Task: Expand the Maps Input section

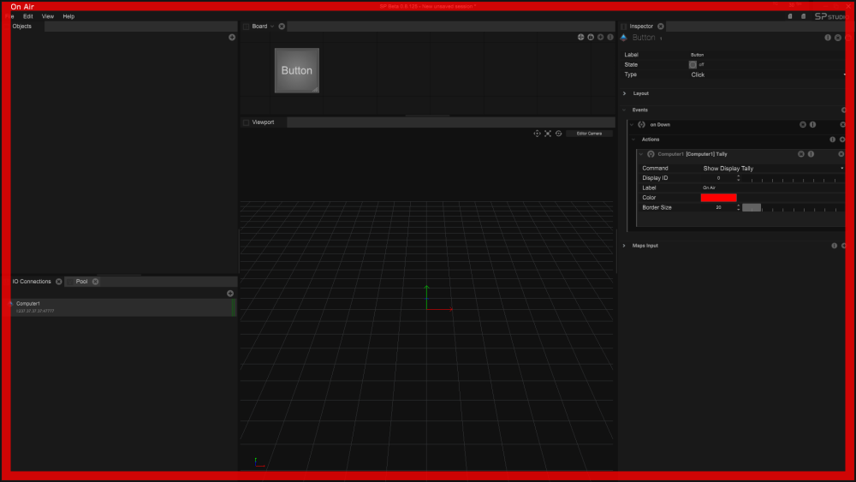Action: coord(625,246)
